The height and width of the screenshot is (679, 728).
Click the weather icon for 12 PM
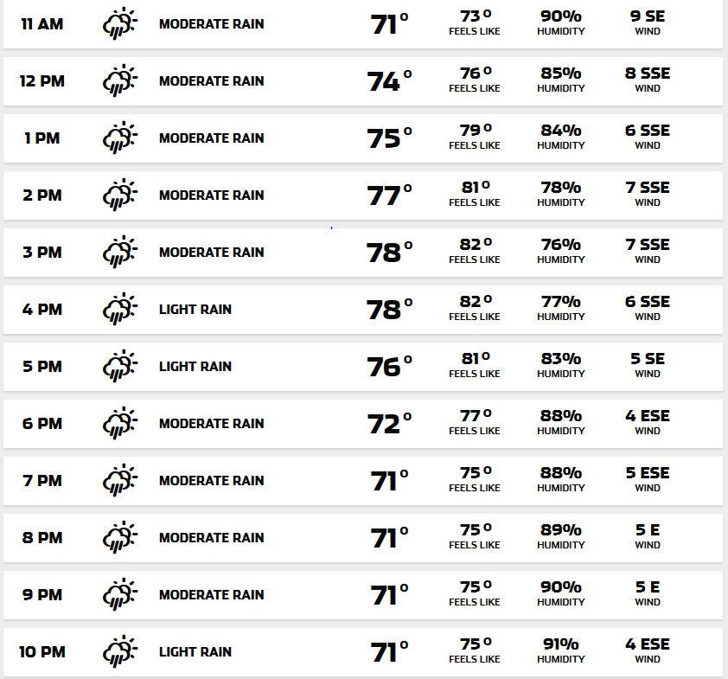pos(120,80)
